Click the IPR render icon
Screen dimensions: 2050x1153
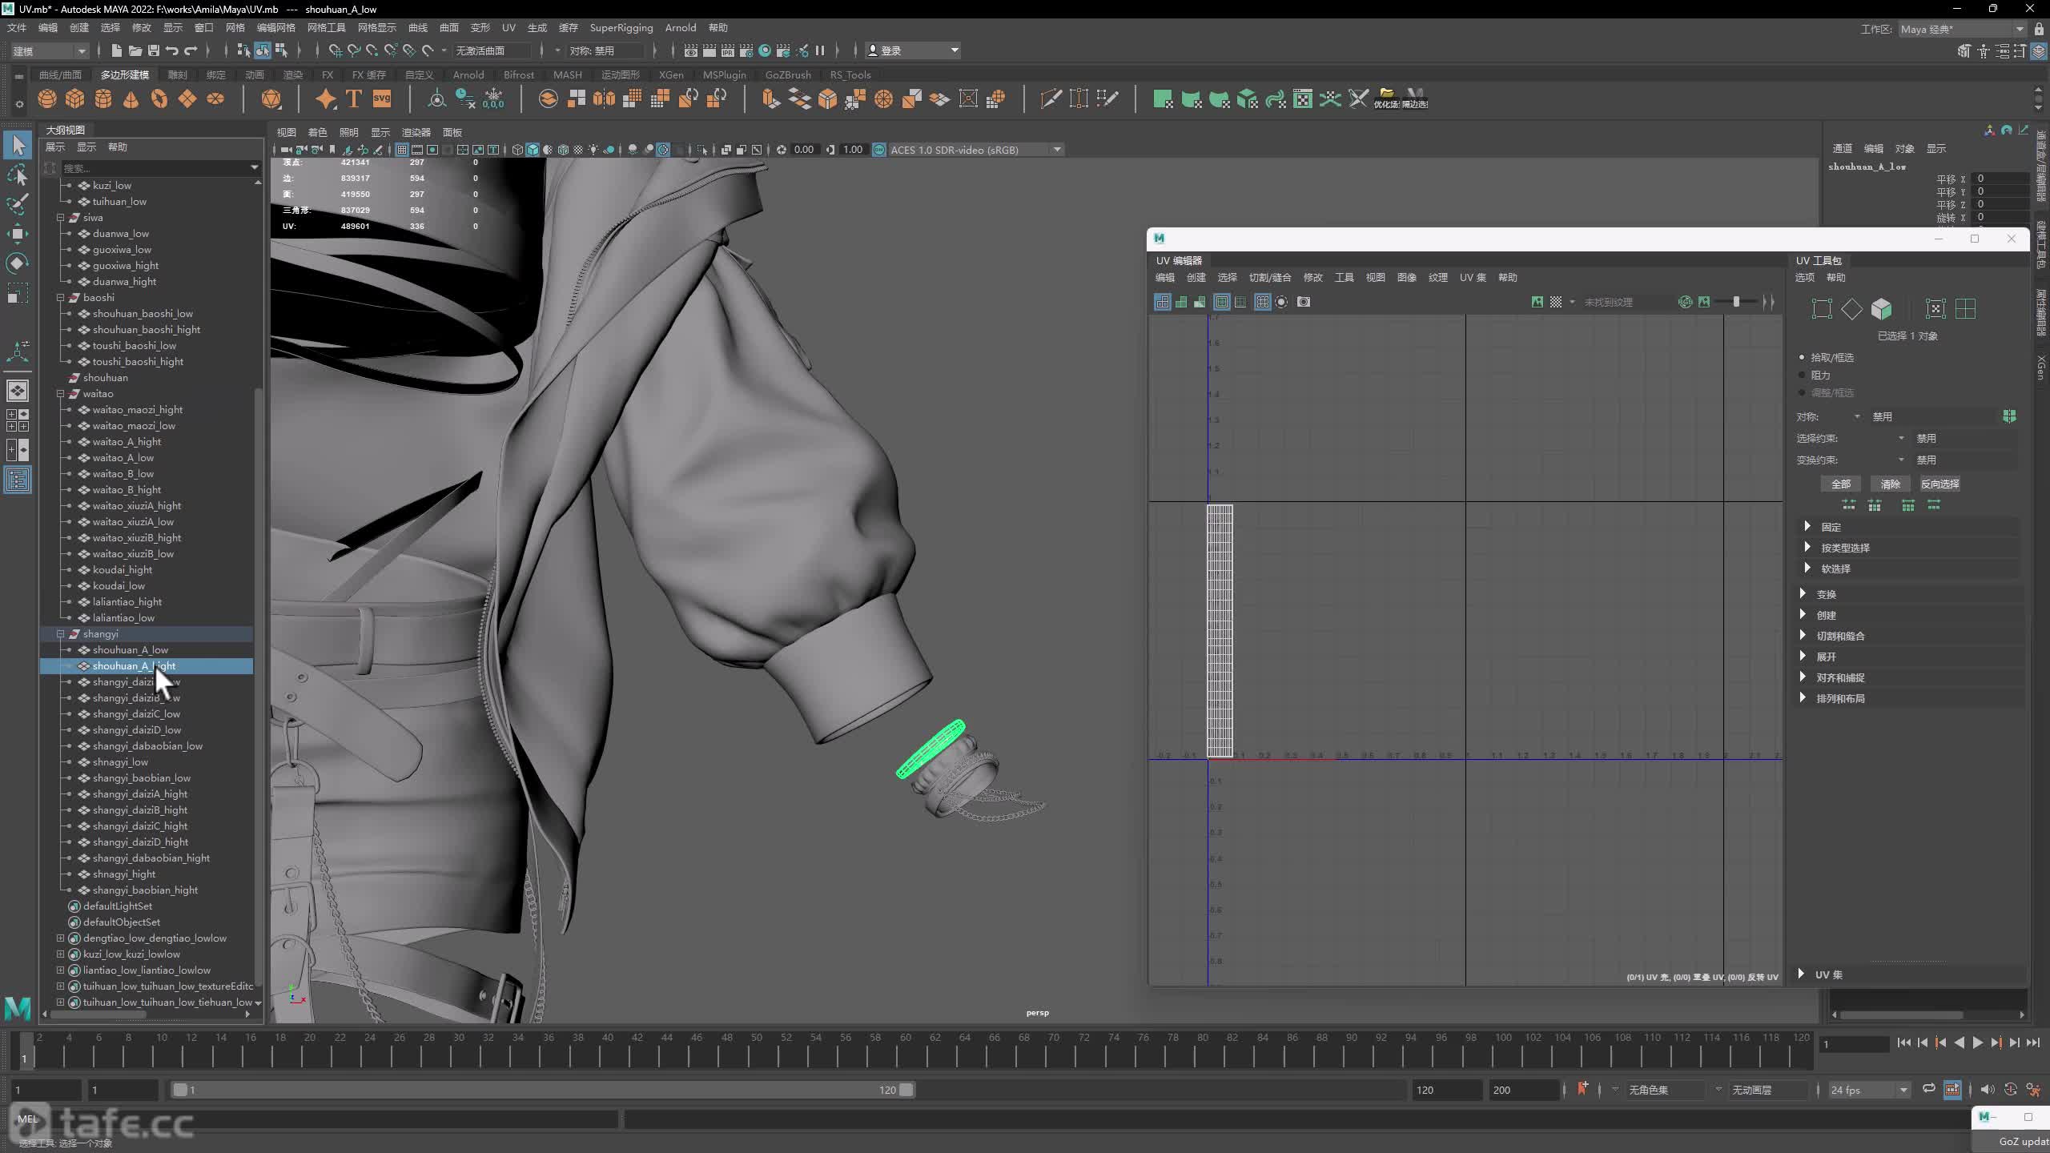(x=728, y=50)
